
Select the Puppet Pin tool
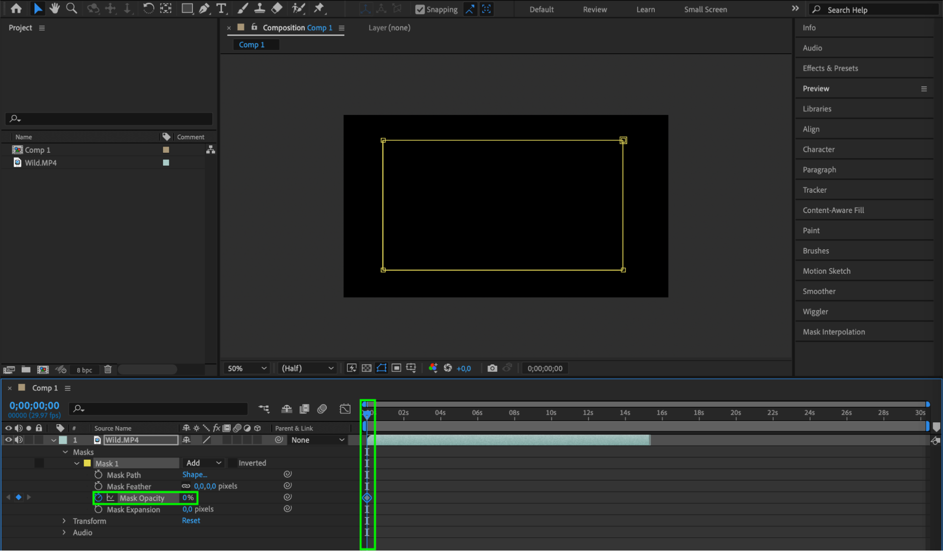coord(319,8)
